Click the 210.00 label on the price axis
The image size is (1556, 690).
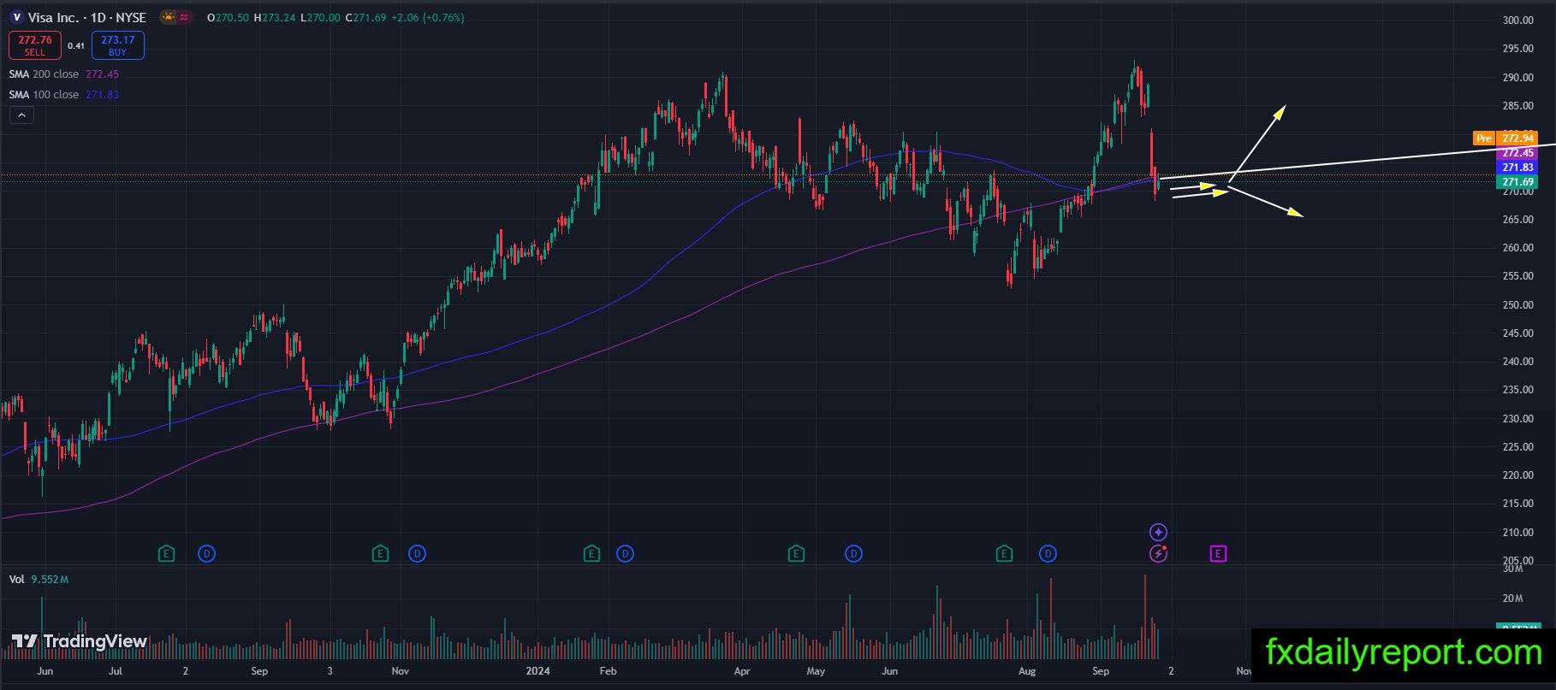[1517, 533]
